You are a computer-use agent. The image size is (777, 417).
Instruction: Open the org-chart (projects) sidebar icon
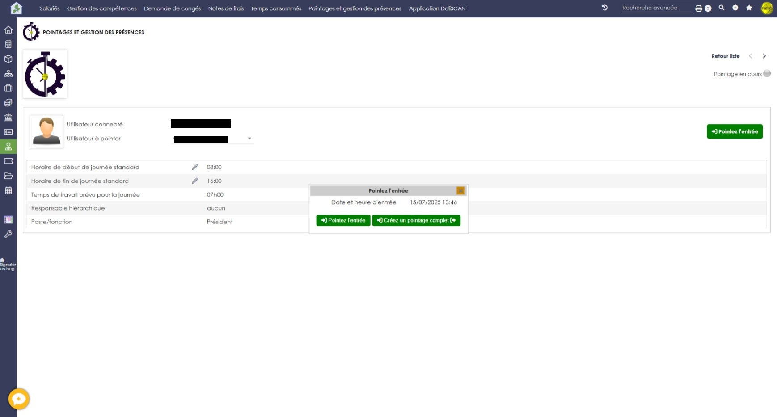tap(8, 74)
